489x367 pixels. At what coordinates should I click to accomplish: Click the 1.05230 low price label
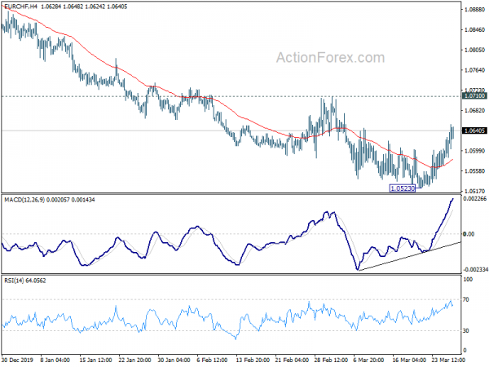coord(403,188)
